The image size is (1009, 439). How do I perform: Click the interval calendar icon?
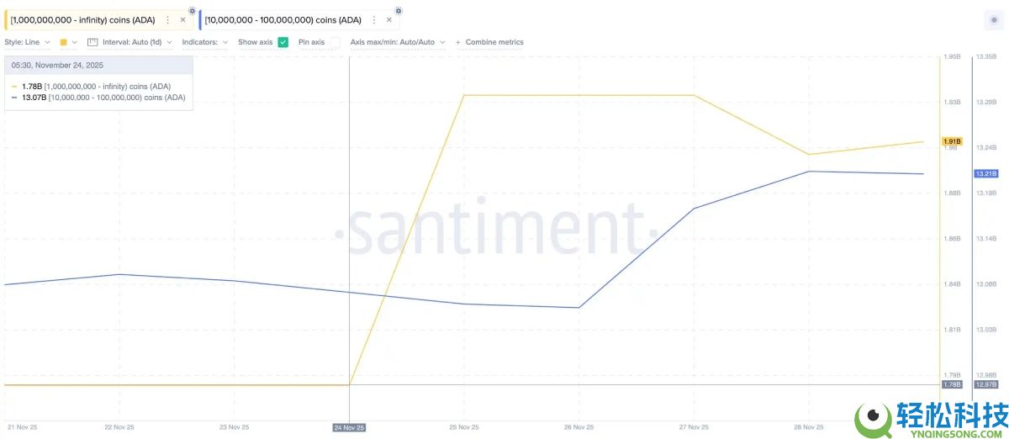coord(92,42)
